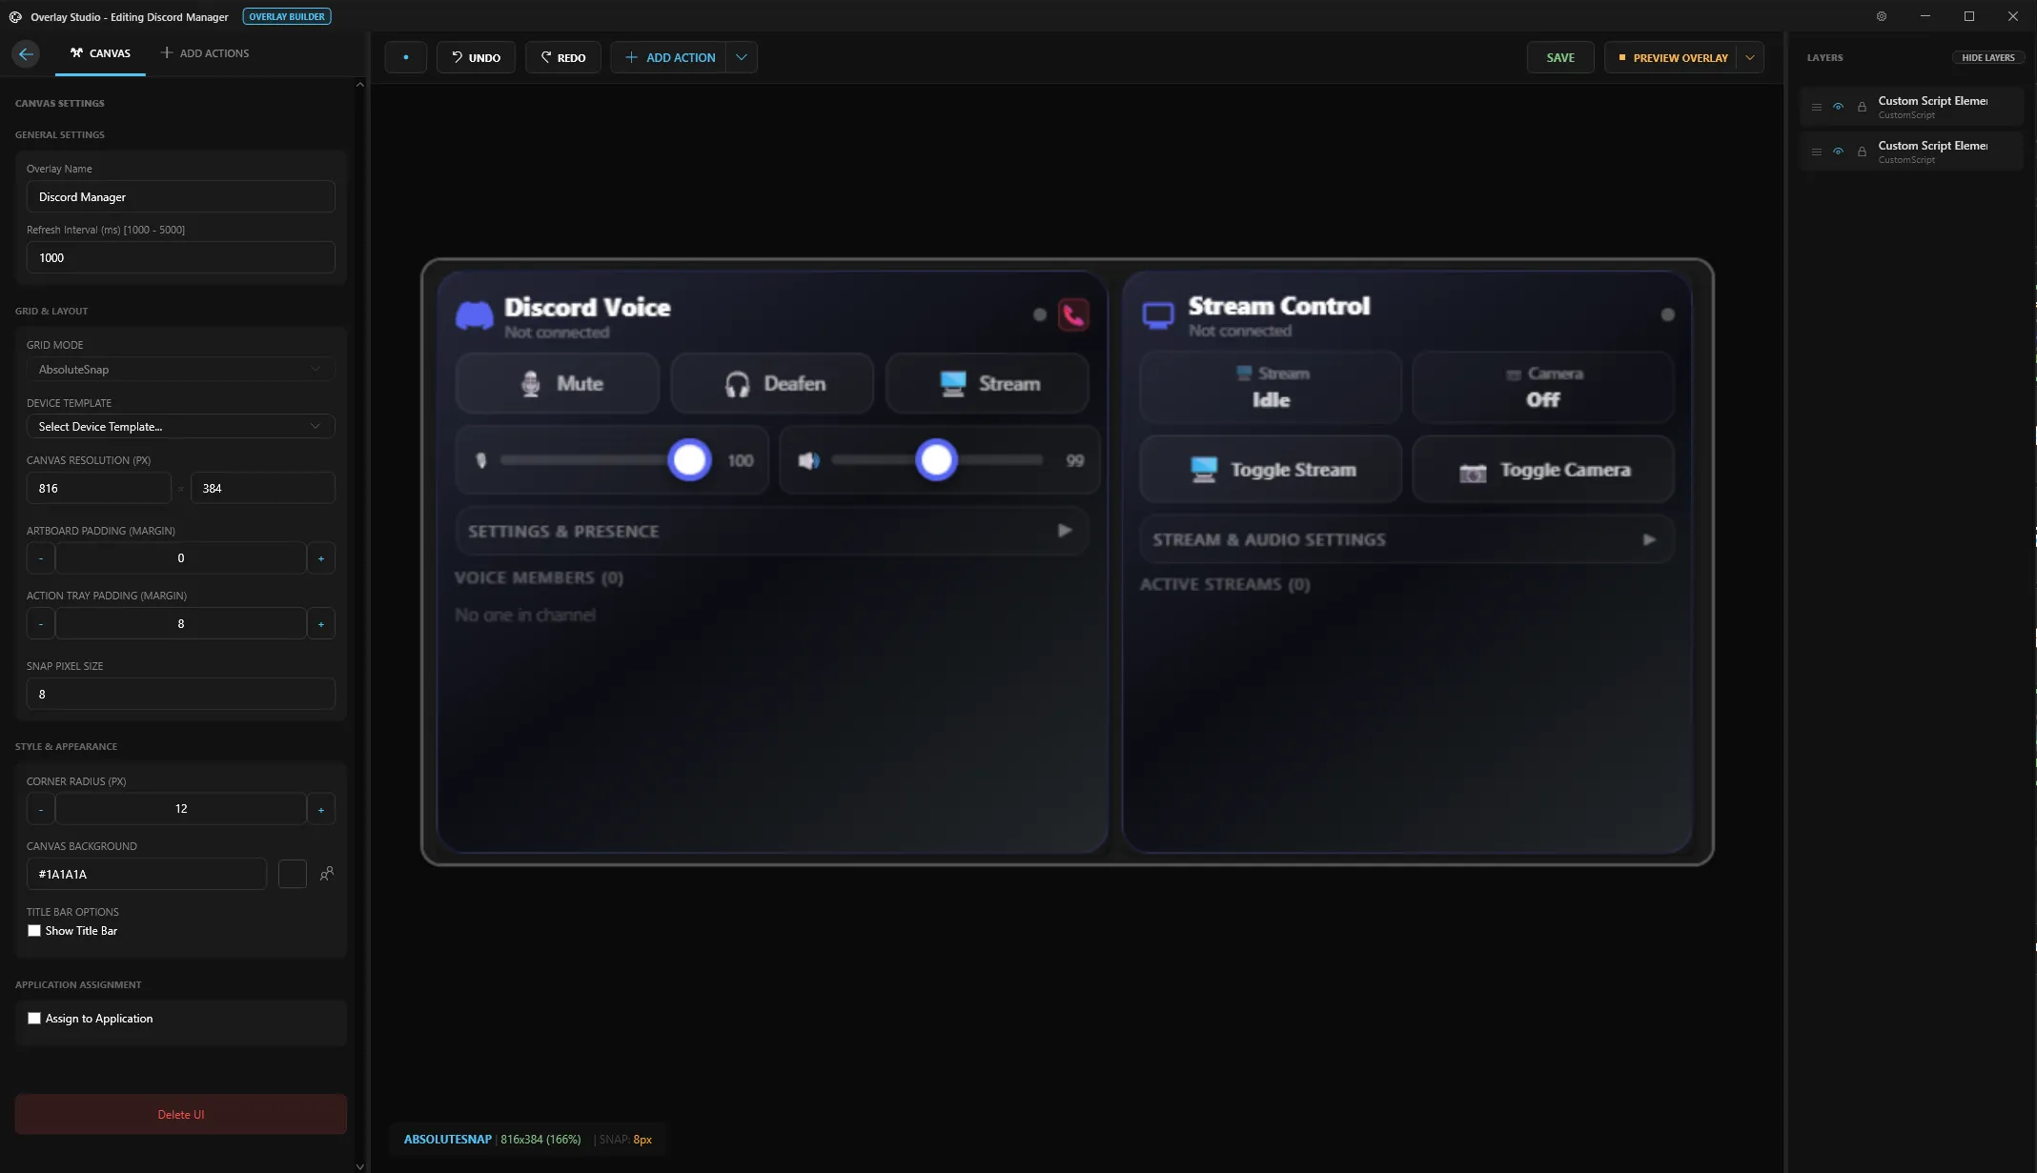Check the Assign to Application box
2037x1173 pixels.
coord(34,1019)
